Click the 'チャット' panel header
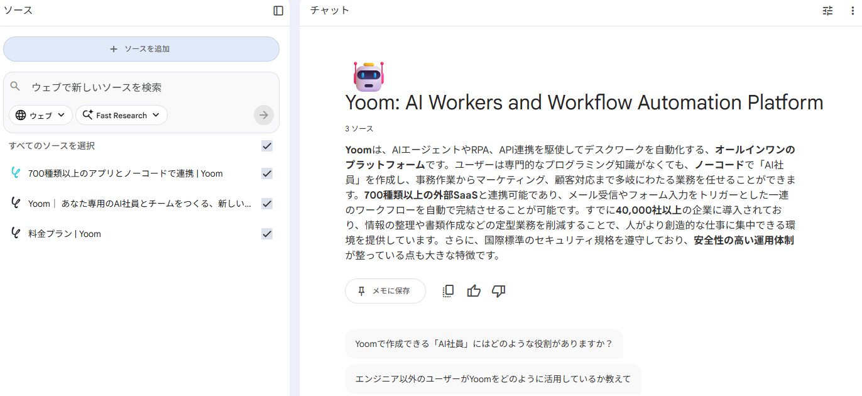 tap(330, 10)
